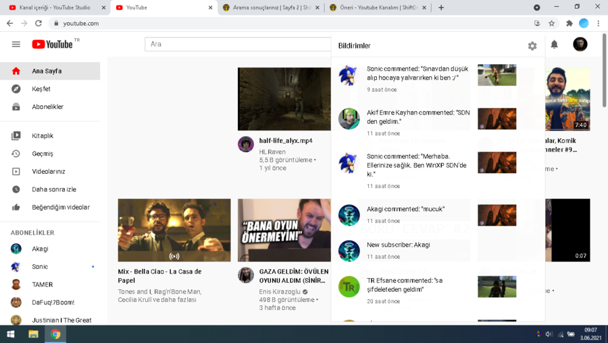Switch to Arama sonuçlarınız tab
Screen dimensions: 608x343
(x=269, y=7)
